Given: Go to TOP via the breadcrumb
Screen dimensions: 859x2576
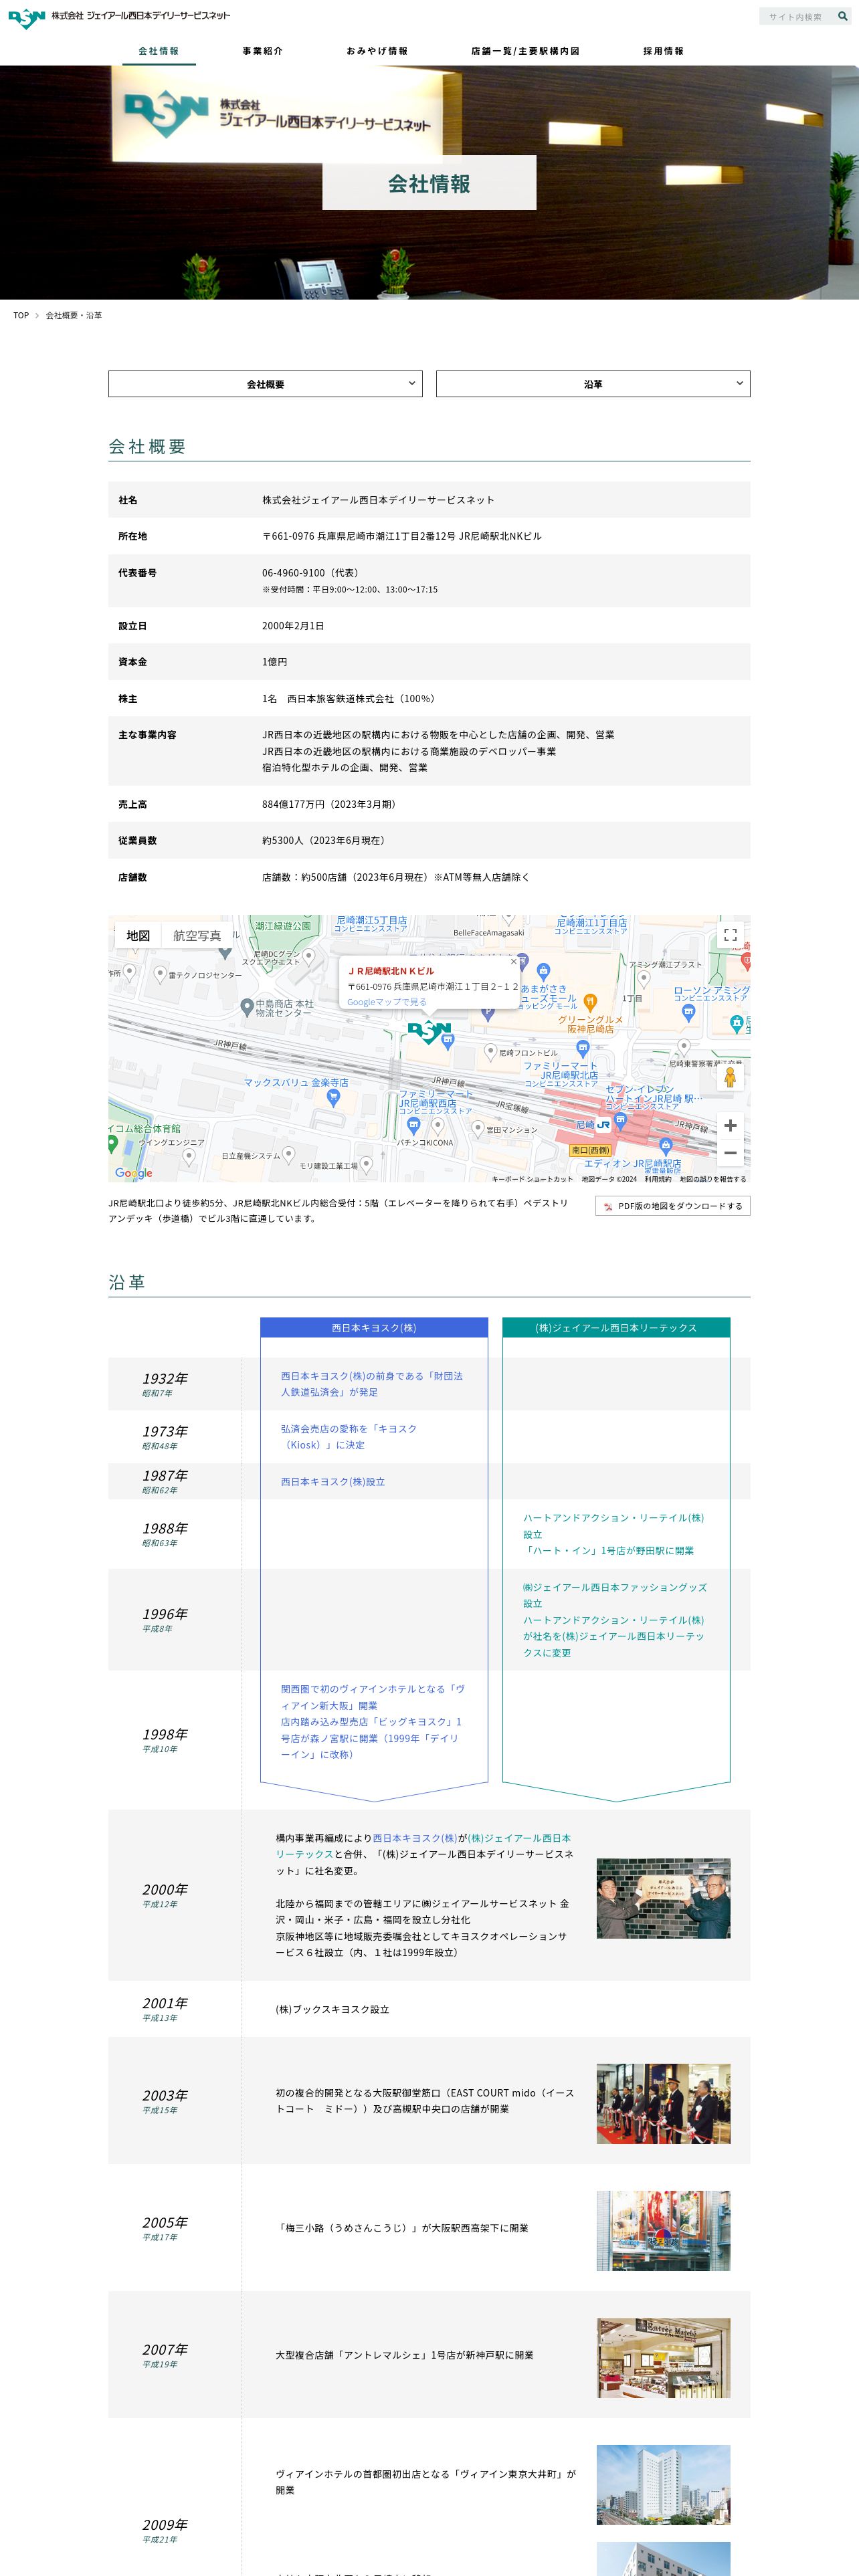Looking at the screenshot, I should [x=21, y=315].
